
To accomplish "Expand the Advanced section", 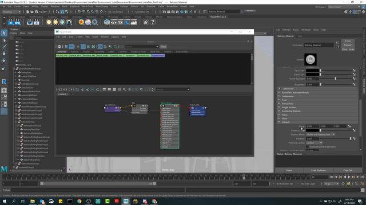I will [x=317, y=89].
